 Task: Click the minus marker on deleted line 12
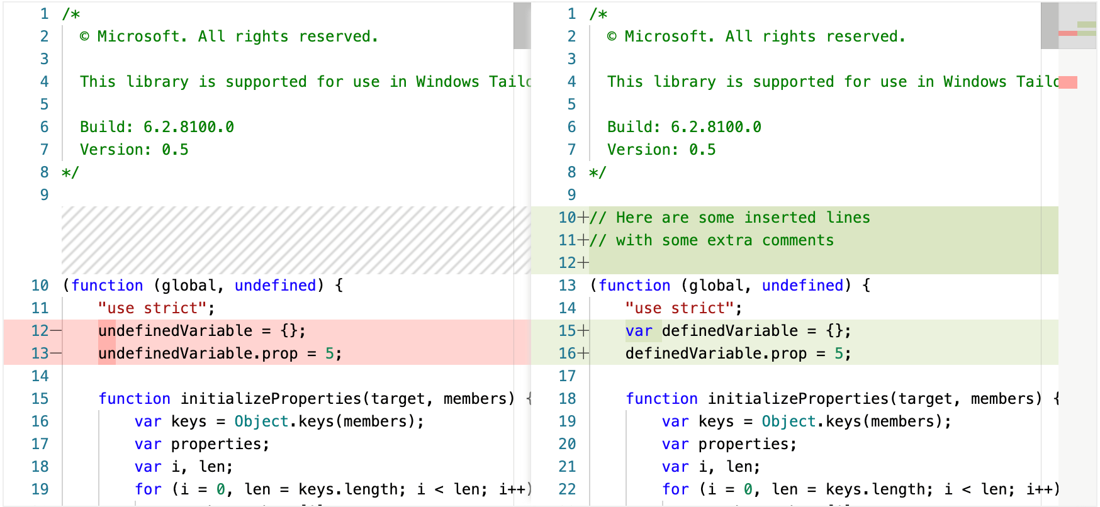coord(56,331)
